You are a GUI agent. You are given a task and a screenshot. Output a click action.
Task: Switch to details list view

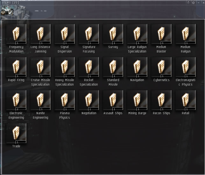point(24,12)
